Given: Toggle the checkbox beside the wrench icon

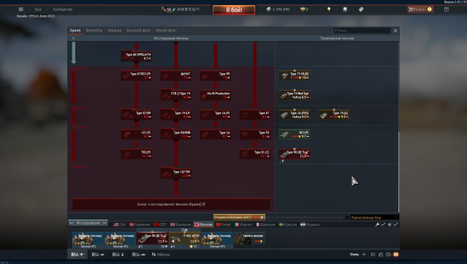Looking at the screenshot, I should point(383,225).
